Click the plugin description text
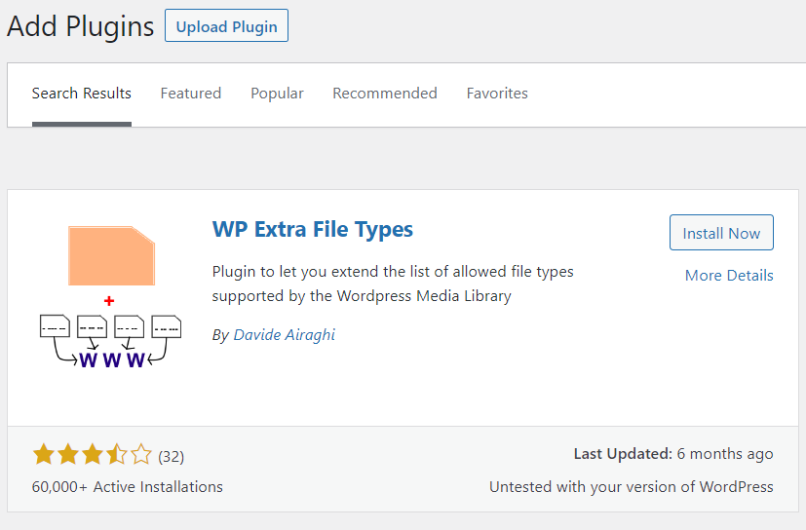Screen dimensions: 806x530 (x=393, y=284)
